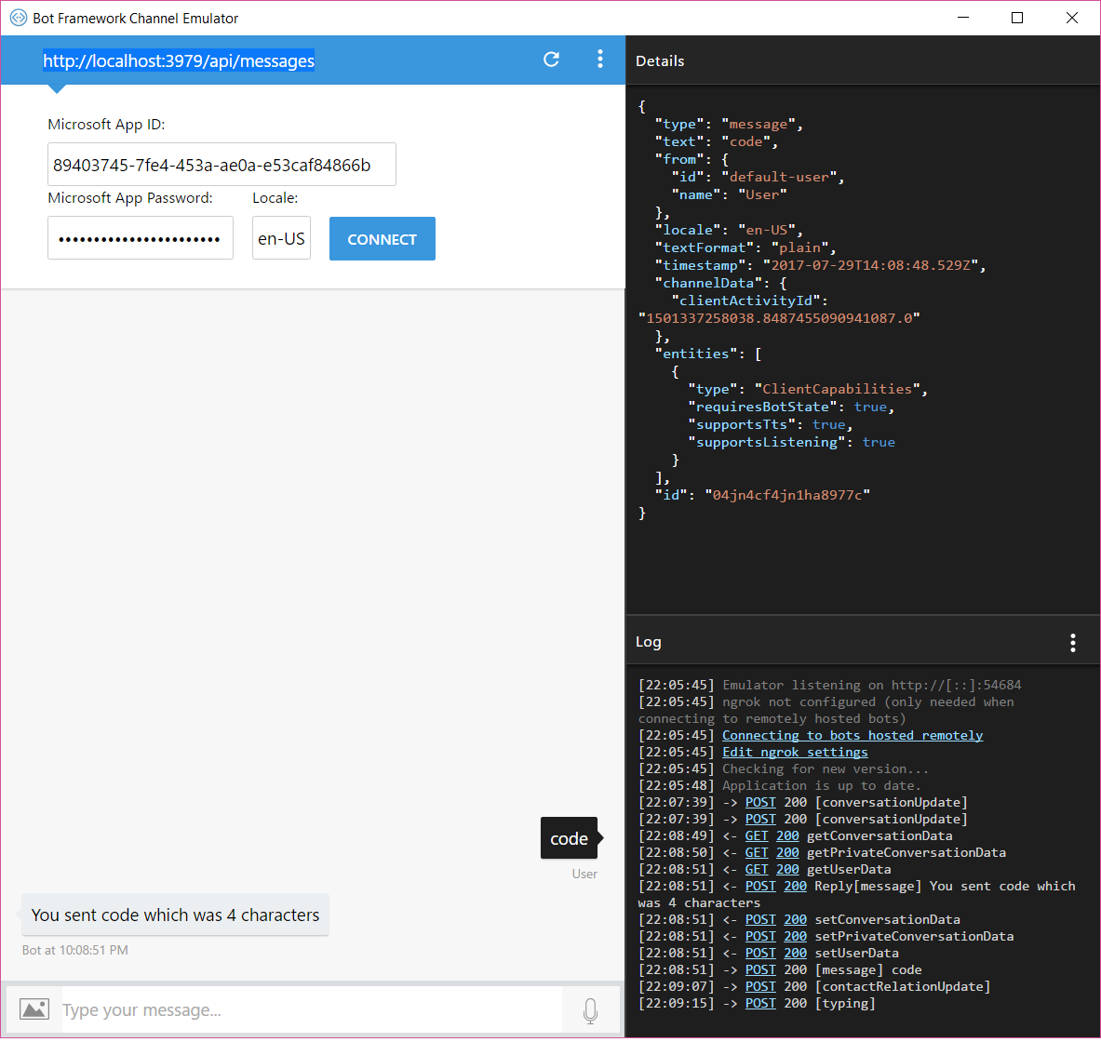Open the Log panel options menu
Screen dimensions: 1101x1042
1072,641
